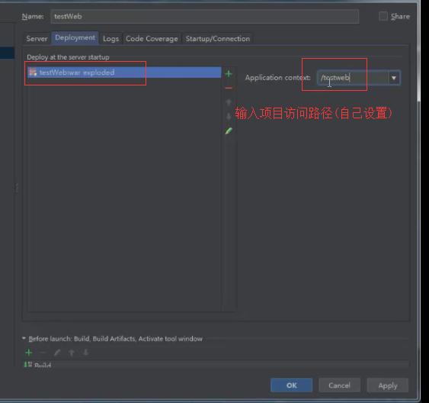Click the Cancel button
Image resolution: width=429 pixels, height=403 pixels.
point(339,385)
